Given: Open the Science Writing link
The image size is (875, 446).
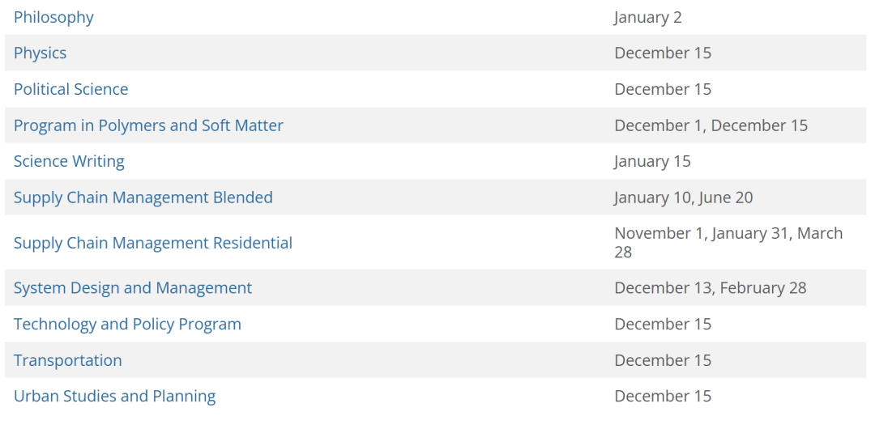Looking at the screenshot, I should point(69,161).
